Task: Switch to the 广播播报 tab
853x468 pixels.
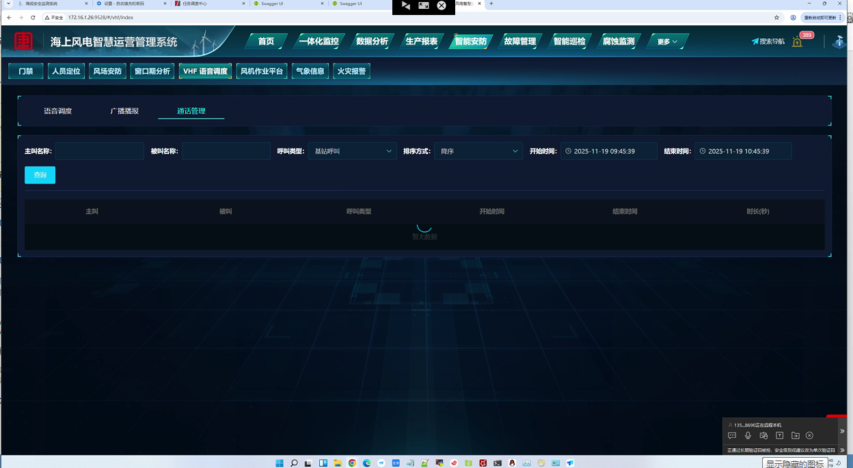Action: pos(124,111)
